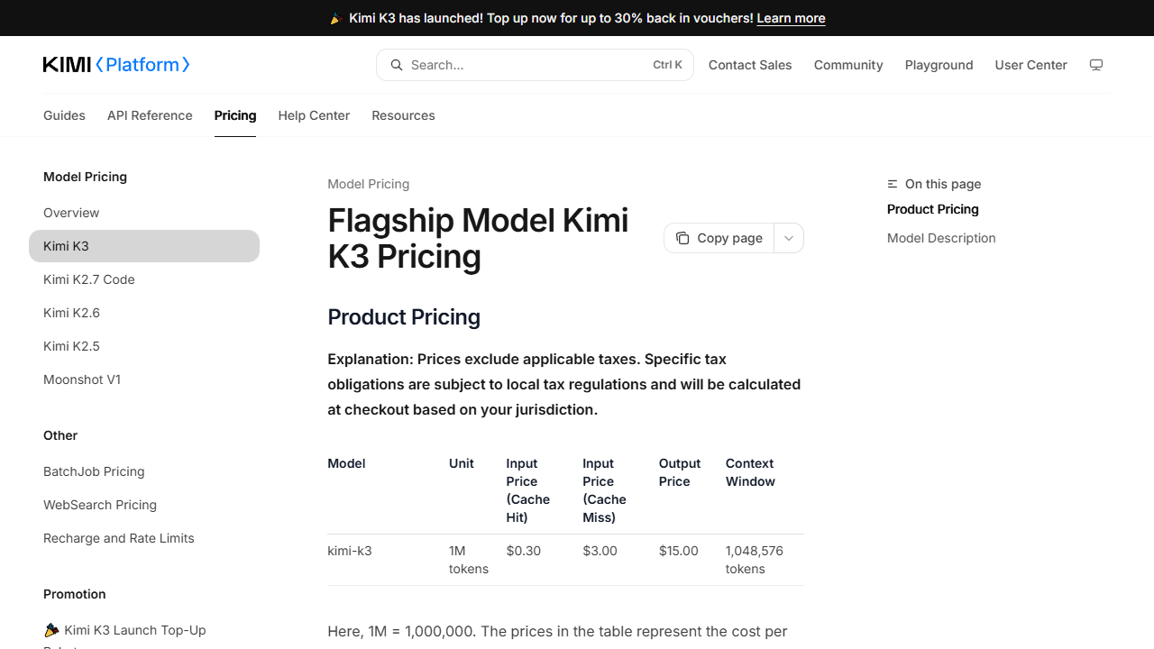The image size is (1154, 649).
Task: Open the Overview sidebar item
Action: point(144,213)
